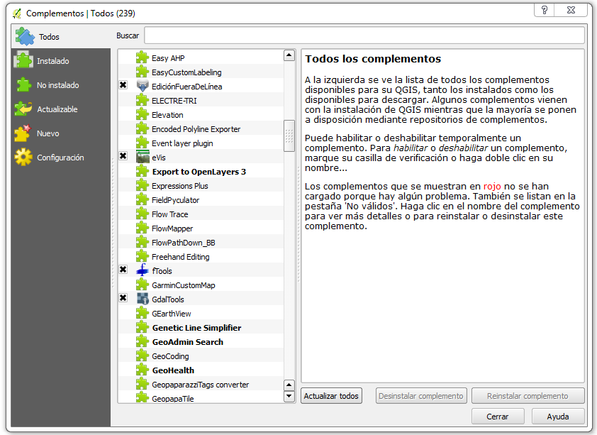Viewport: 597px width, 435px height.
Task: Select the Elevation plugin name
Action: tap(167, 115)
